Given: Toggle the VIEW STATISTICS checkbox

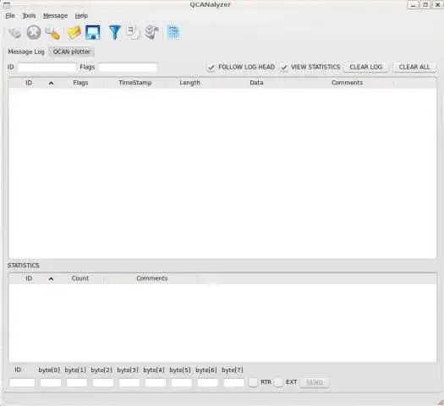Looking at the screenshot, I should click(284, 68).
